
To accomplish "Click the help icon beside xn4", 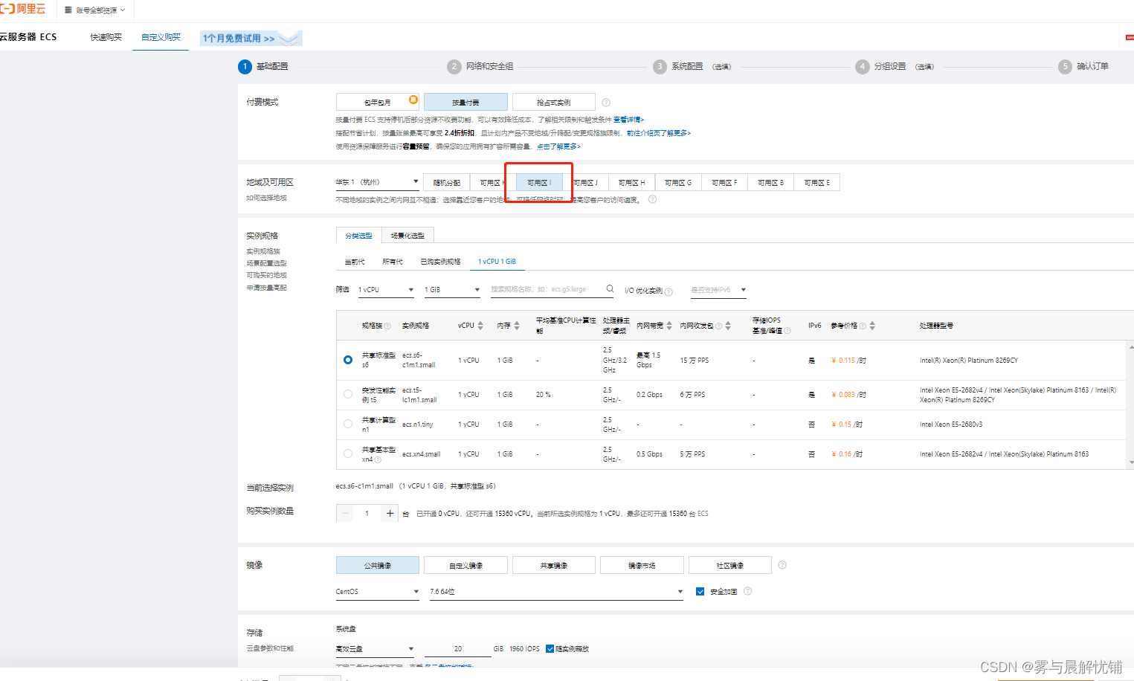I will 378,459.
